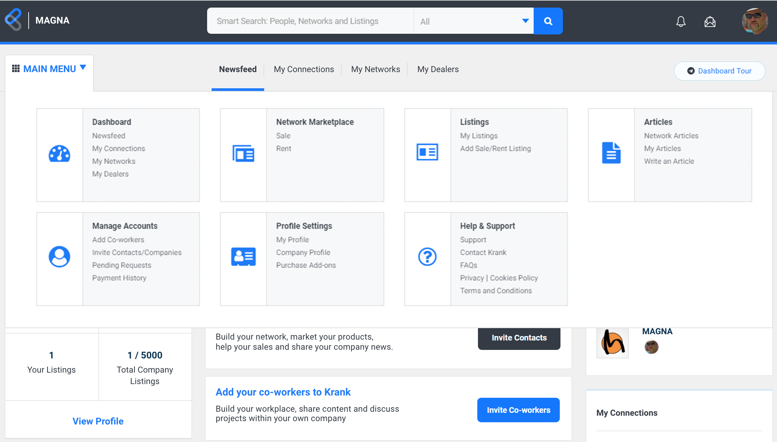Click the search magnifier button
This screenshot has width=777, height=442.
(548, 21)
